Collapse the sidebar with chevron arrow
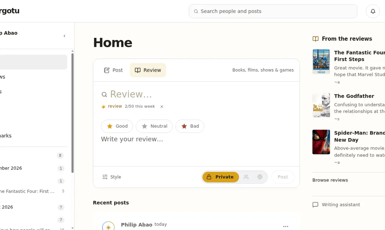The width and height of the screenshot is (385, 230). (x=64, y=36)
